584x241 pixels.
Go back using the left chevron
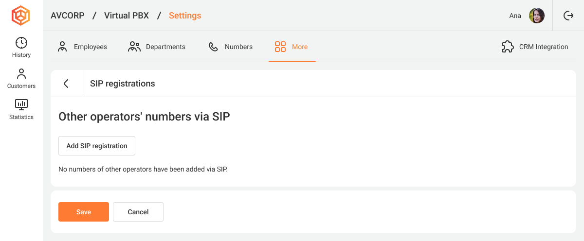[x=66, y=84]
